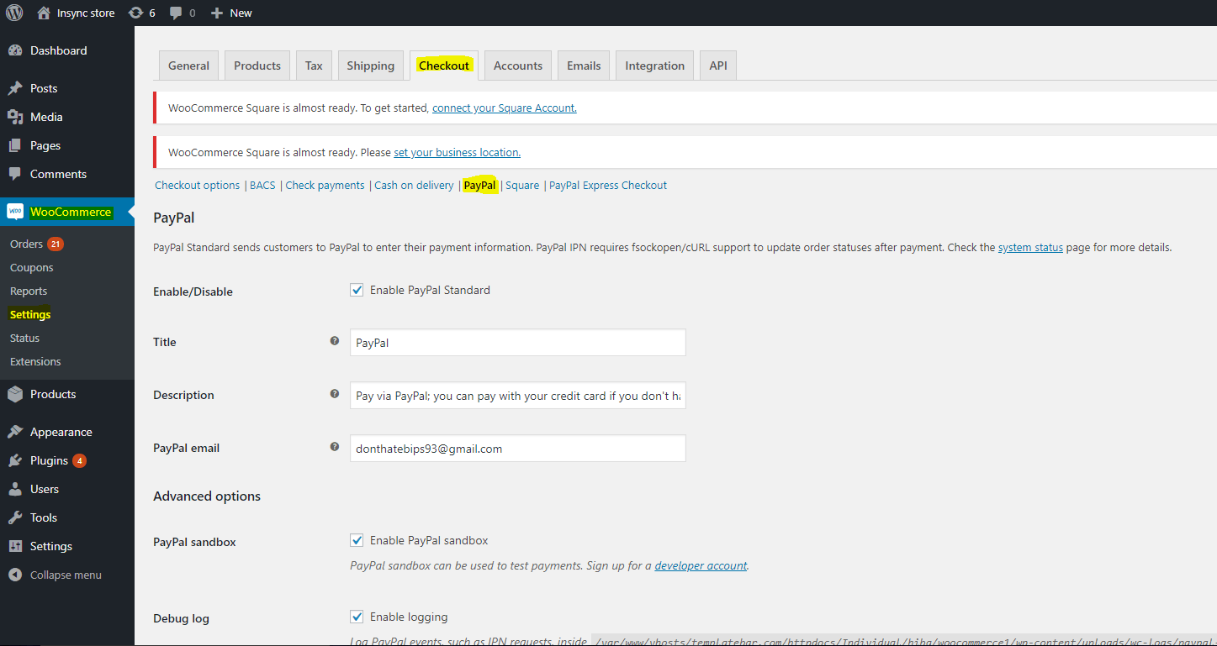
Task: Click the help tooltip icon beside Description
Action: click(x=335, y=394)
